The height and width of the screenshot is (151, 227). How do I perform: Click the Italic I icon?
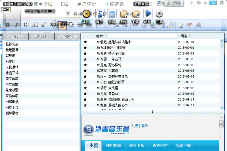click(x=17, y=25)
